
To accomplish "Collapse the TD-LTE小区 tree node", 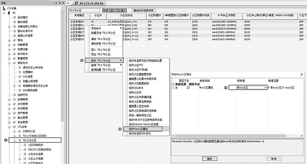I will pyautogui.click(x=14, y=141).
